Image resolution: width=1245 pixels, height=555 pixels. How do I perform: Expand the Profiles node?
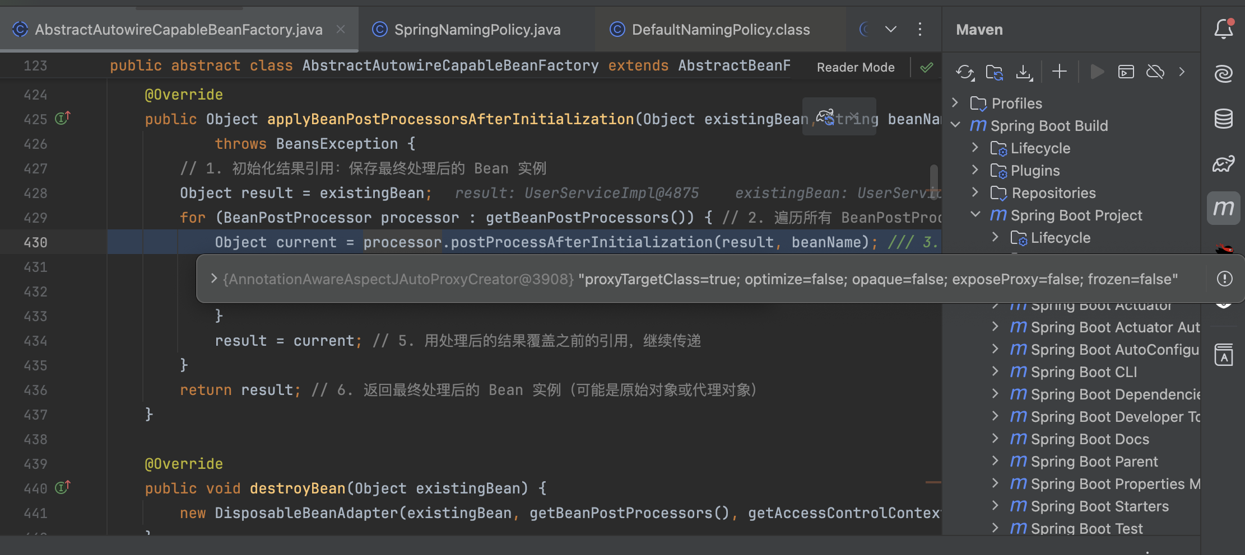click(x=955, y=102)
